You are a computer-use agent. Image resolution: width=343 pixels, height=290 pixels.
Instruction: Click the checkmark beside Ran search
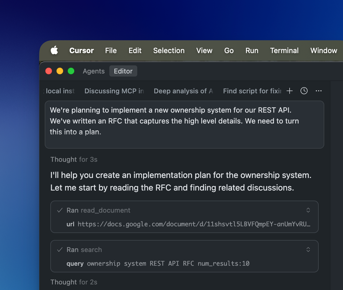[60, 249]
